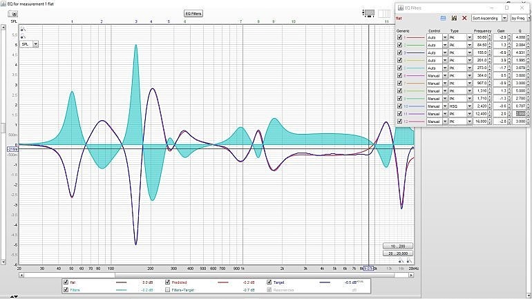Click horizontal scrollbar left arrow

pos(21,275)
